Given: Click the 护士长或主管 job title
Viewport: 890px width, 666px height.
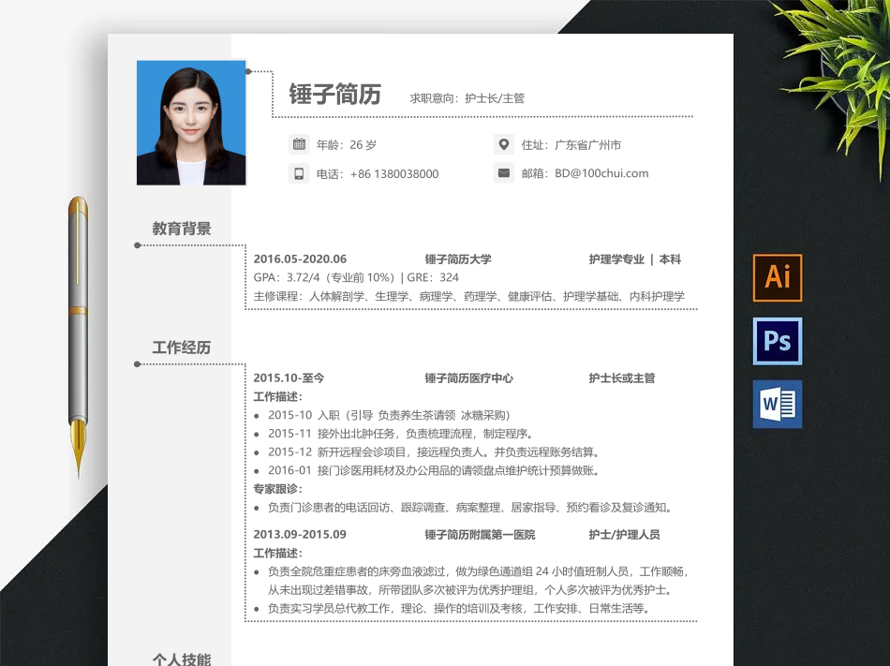Looking at the screenshot, I should click(x=622, y=377).
